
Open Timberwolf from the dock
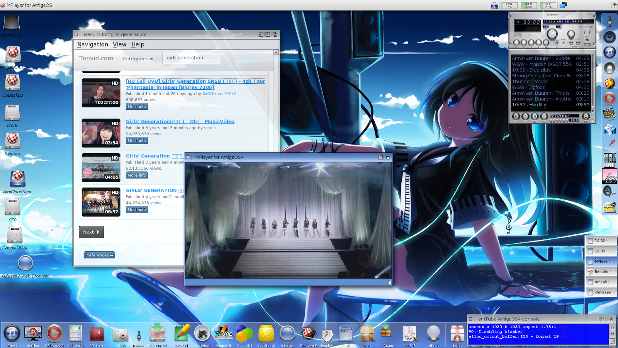click(x=308, y=334)
